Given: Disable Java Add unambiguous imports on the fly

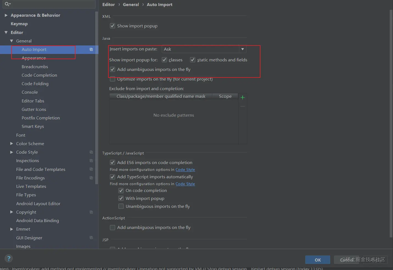Looking at the screenshot, I should (113, 69).
